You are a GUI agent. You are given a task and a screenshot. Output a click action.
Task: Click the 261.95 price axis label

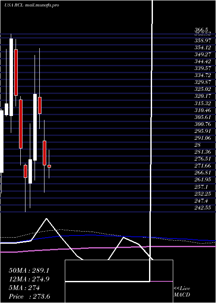pos(203,180)
